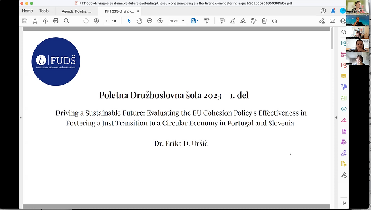Go to the next page
The image size is (371, 210).
pos(96,21)
